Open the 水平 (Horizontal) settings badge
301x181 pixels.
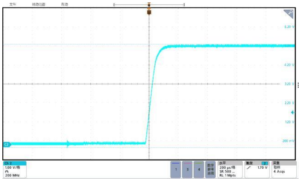(x=230, y=170)
